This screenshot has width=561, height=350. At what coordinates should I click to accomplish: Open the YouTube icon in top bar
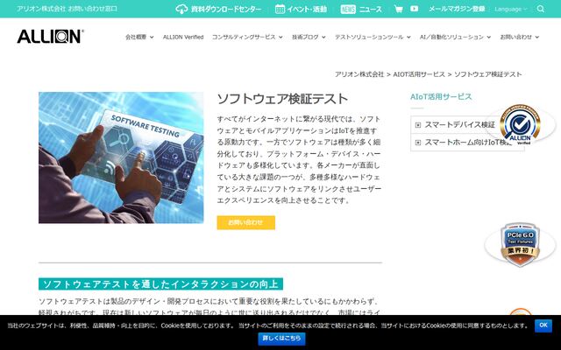[415, 9]
